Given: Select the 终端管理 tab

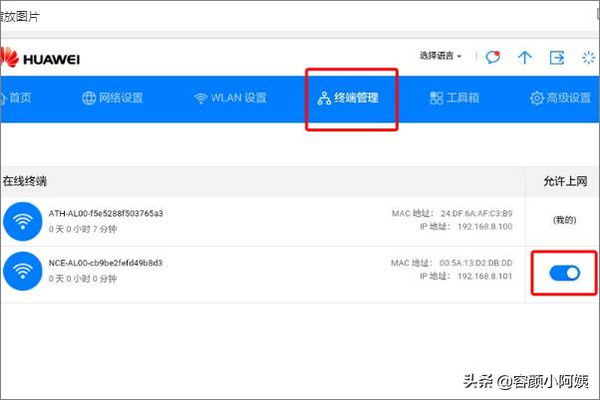Looking at the screenshot, I should tap(349, 99).
